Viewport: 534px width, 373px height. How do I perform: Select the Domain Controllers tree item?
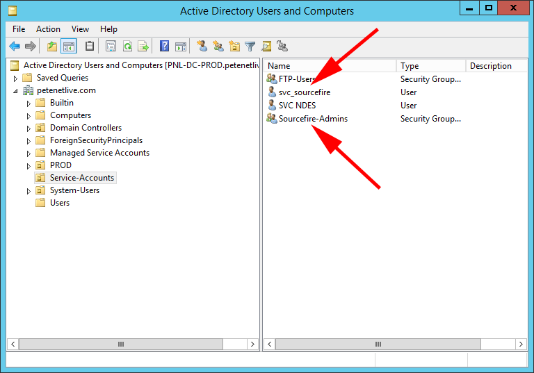pos(86,128)
